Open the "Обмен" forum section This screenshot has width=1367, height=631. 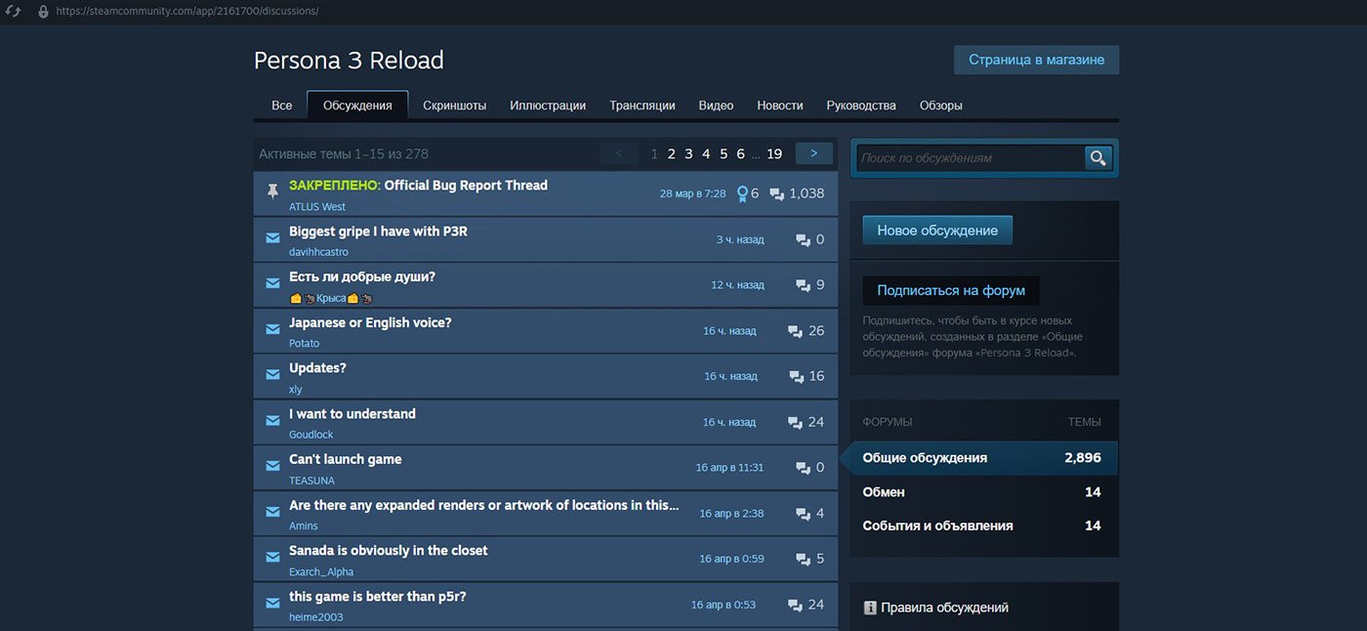point(883,491)
